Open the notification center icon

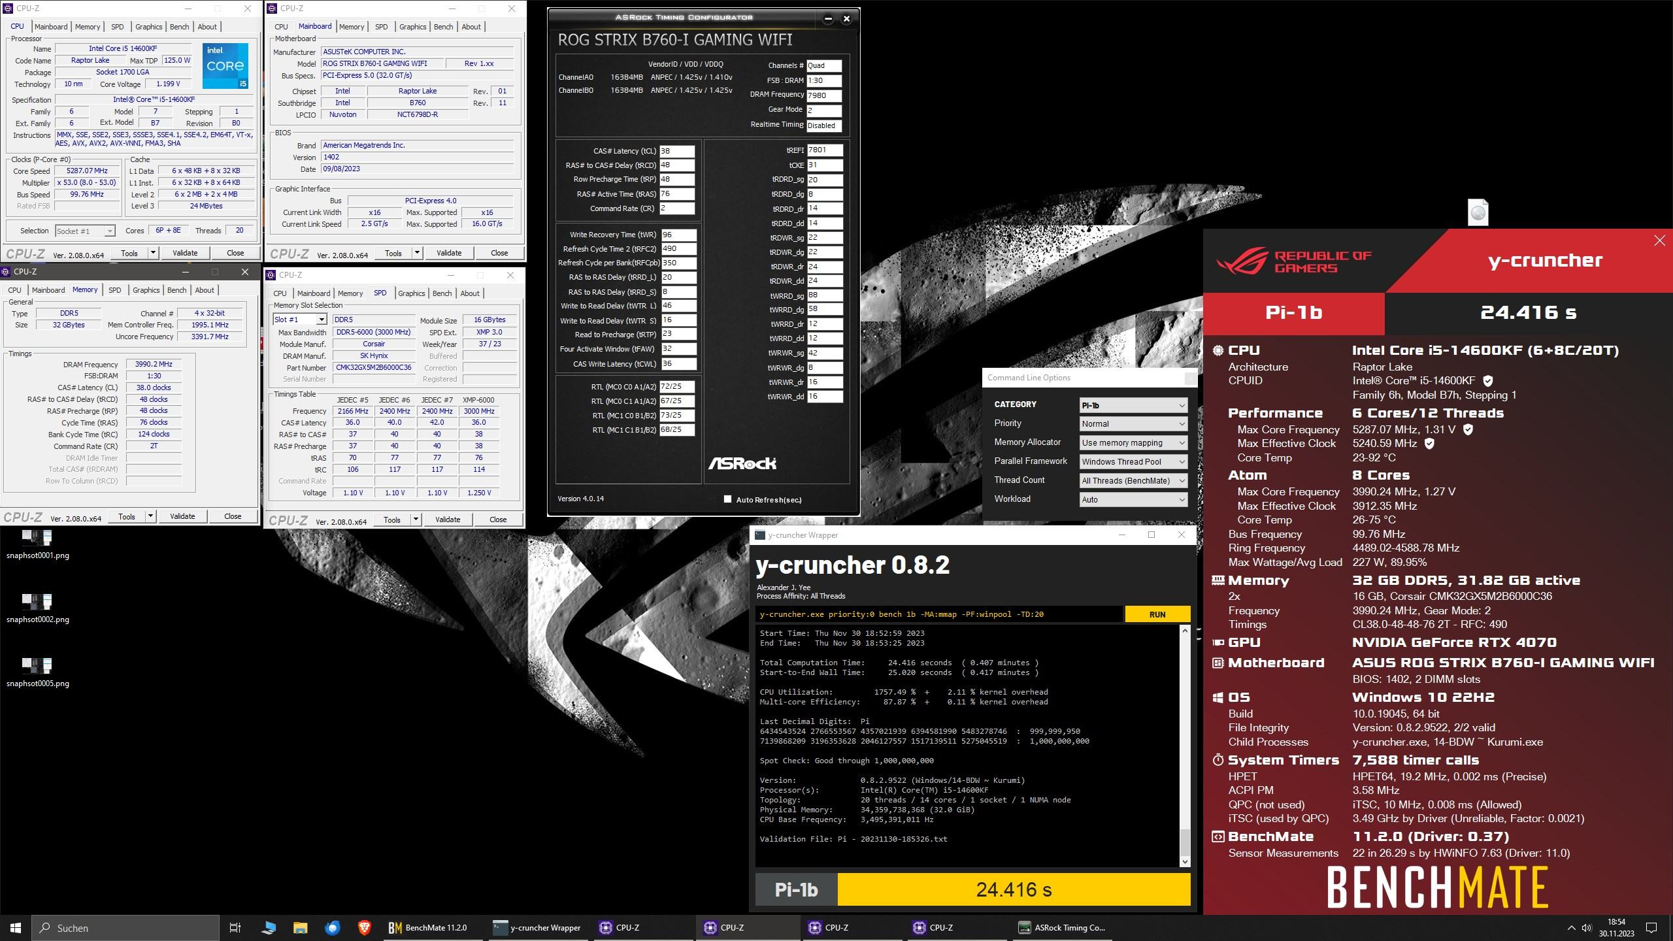click(1651, 927)
